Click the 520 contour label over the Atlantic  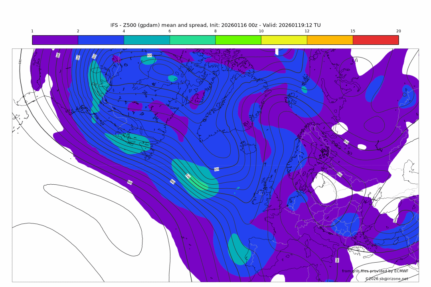(217, 169)
